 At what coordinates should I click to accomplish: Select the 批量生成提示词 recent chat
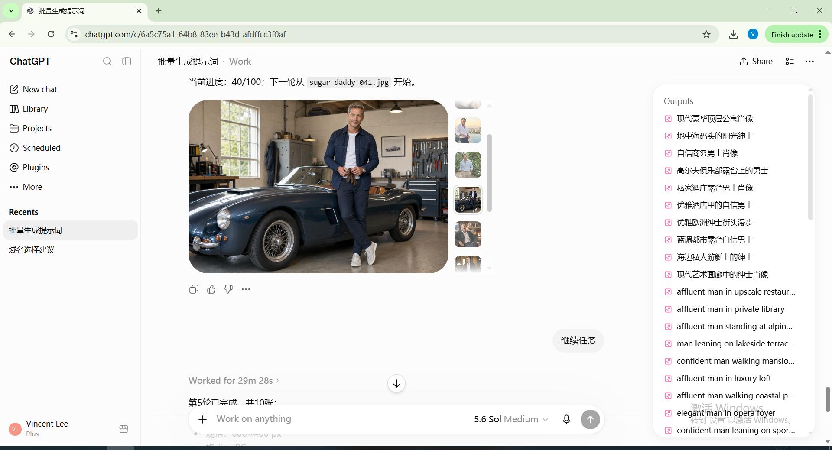point(70,230)
